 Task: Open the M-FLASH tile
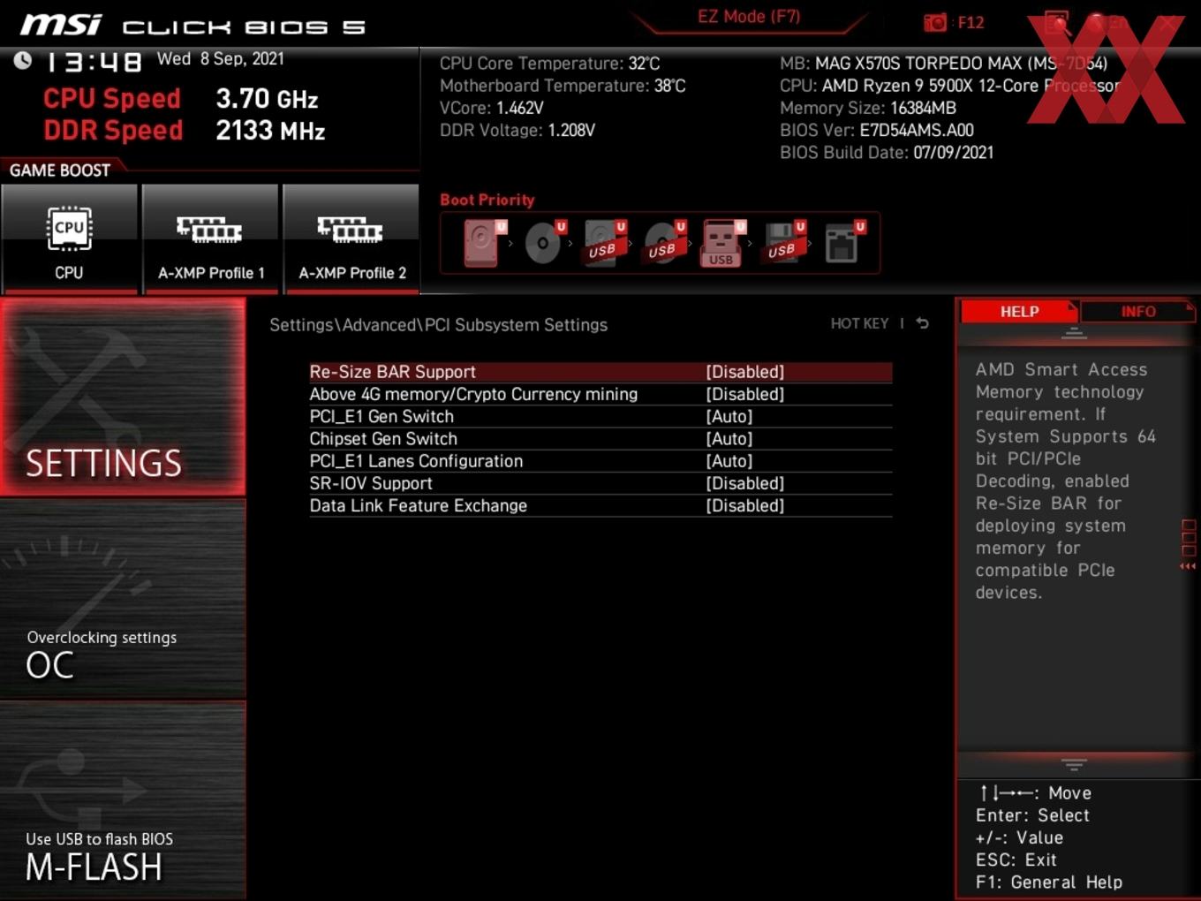click(x=123, y=800)
